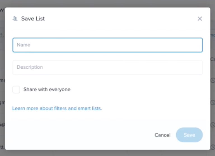The height and width of the screenshot is (156, 215).
Task: Click the dimmed backdrop above the dialog
Action: [x=107, y=3]
